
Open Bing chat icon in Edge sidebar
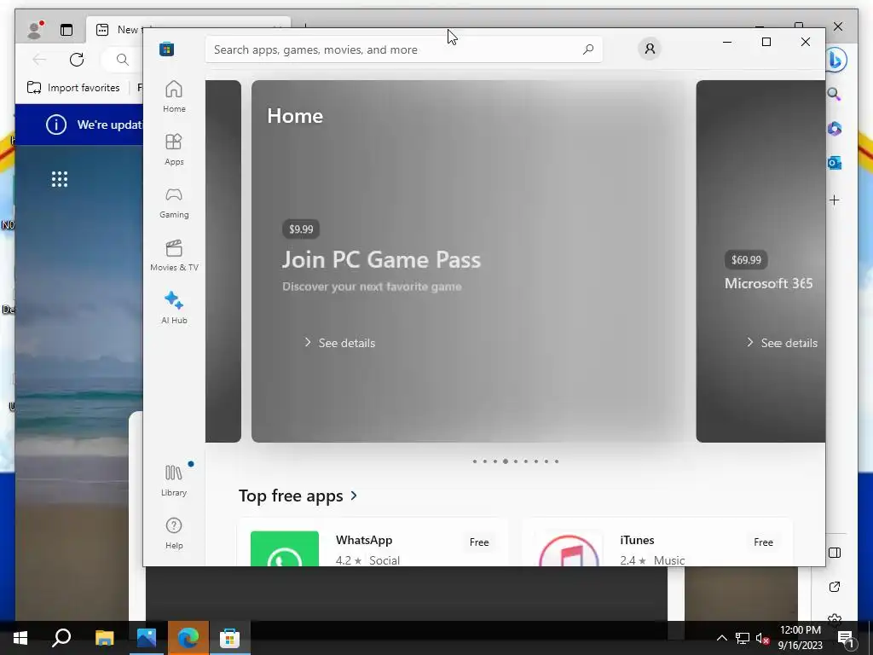(835, 61)
